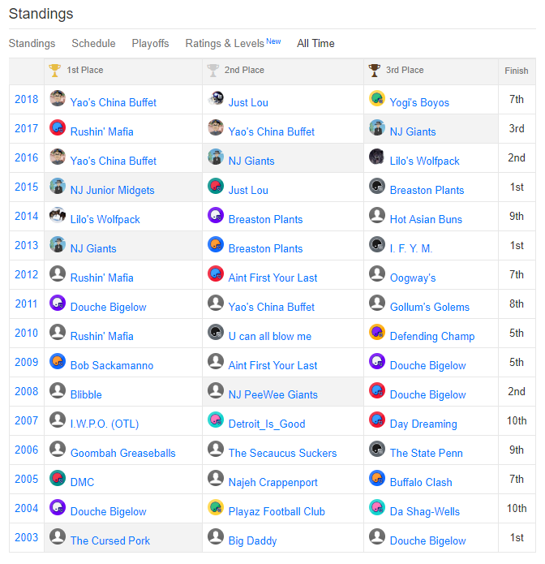Open The Secaucus Suckers team link
The width and height of the screenshot is (545, 564).
282,453
